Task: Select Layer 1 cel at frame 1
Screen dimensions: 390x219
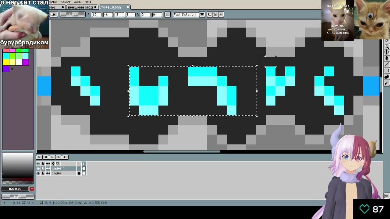Action: pyautogui.click(x=79, y=169)
